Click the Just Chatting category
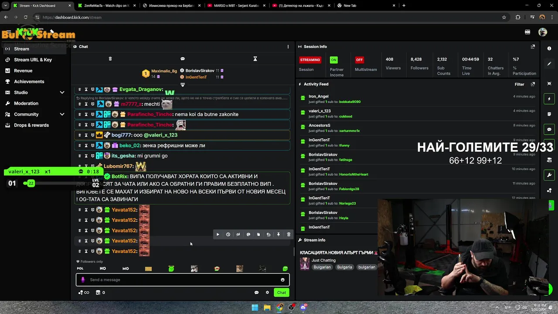The width and height of the screenshot is (558, 314). pyautogui.click(x=323, y=260)
